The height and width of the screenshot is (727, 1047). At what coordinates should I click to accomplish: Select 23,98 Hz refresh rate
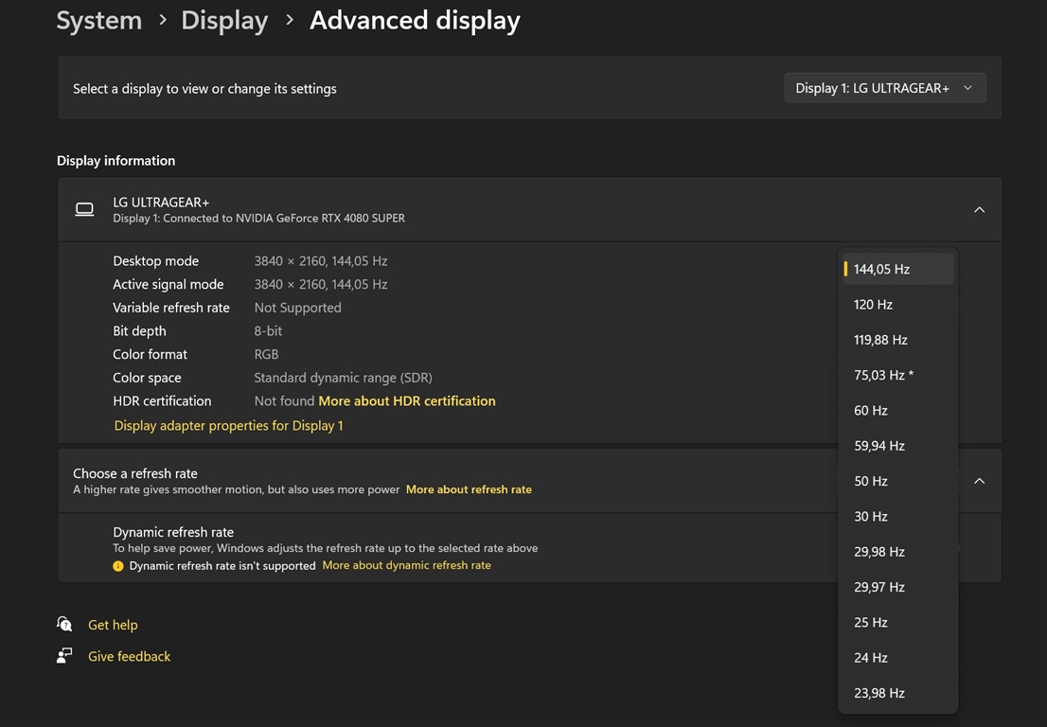(x=897, y=693)
